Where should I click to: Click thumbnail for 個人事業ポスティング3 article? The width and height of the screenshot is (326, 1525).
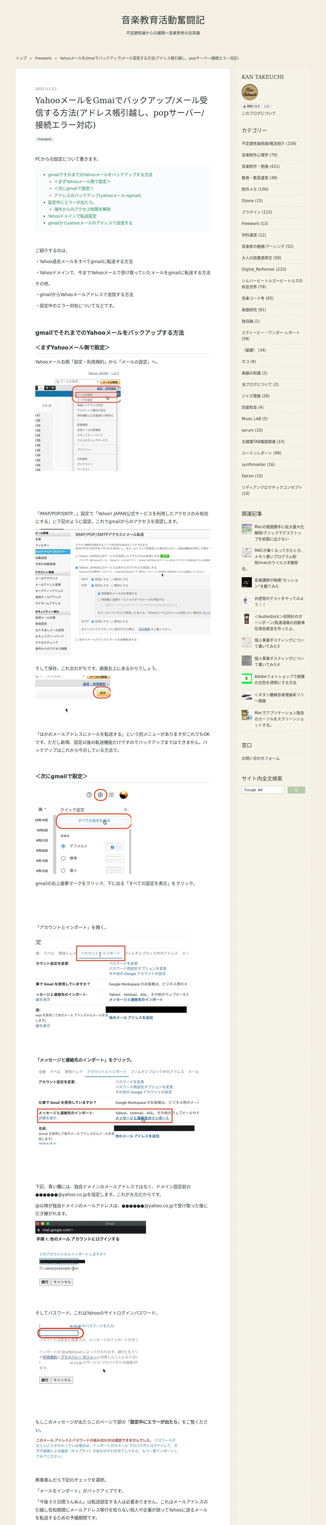click(x=247, y=642)
